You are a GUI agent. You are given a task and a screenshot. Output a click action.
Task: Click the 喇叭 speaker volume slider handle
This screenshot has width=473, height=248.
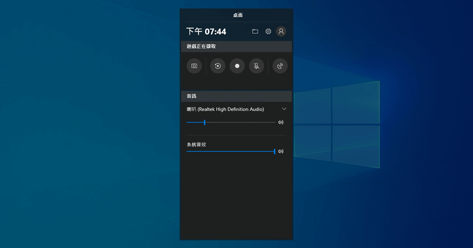(205, 122)
